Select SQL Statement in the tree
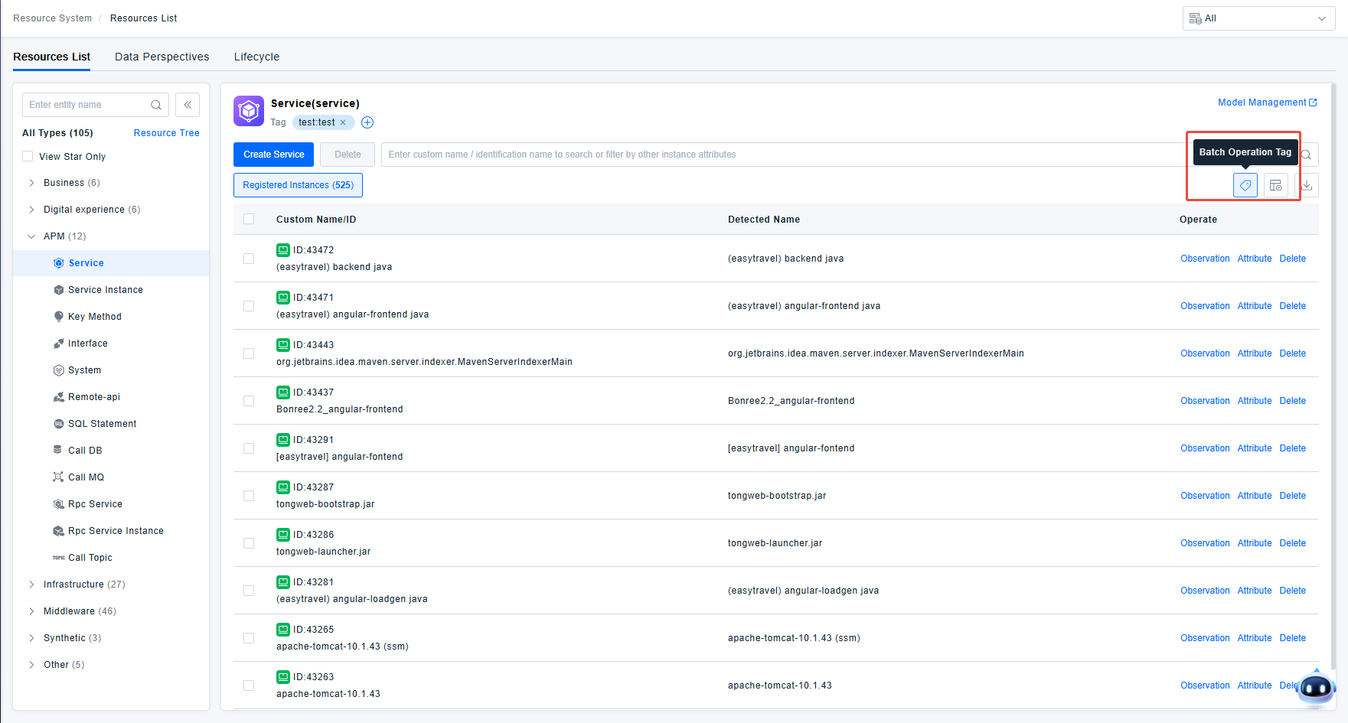Image resolution: width=1348 pixels, height=723 pixels. click(102, 424)
